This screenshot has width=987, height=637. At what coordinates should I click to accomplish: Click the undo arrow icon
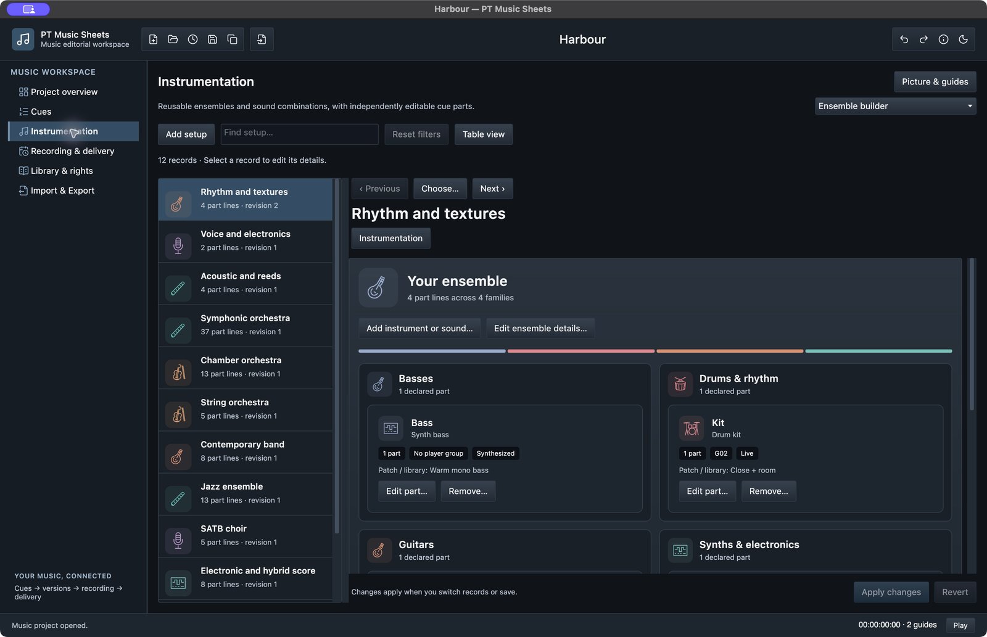pos(904,39)
